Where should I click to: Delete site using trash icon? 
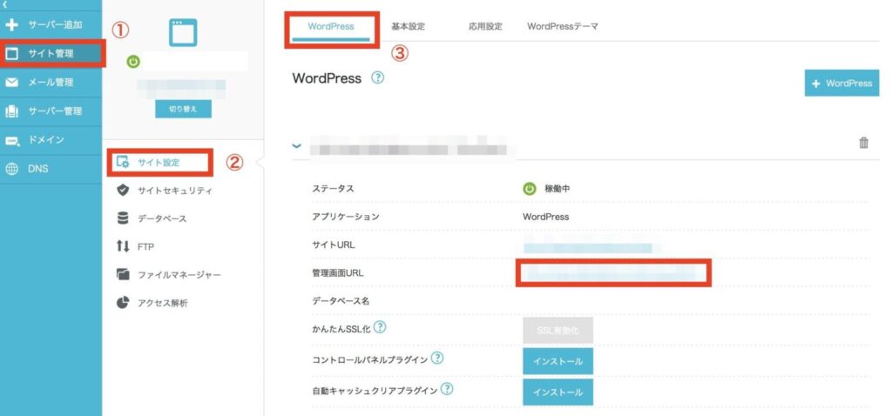tap(863, 144)
